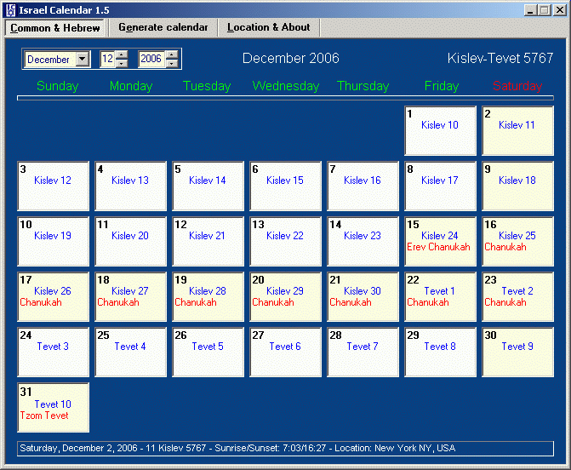Choose day 9 cell Kislev 18

click(x=517, y=186)
